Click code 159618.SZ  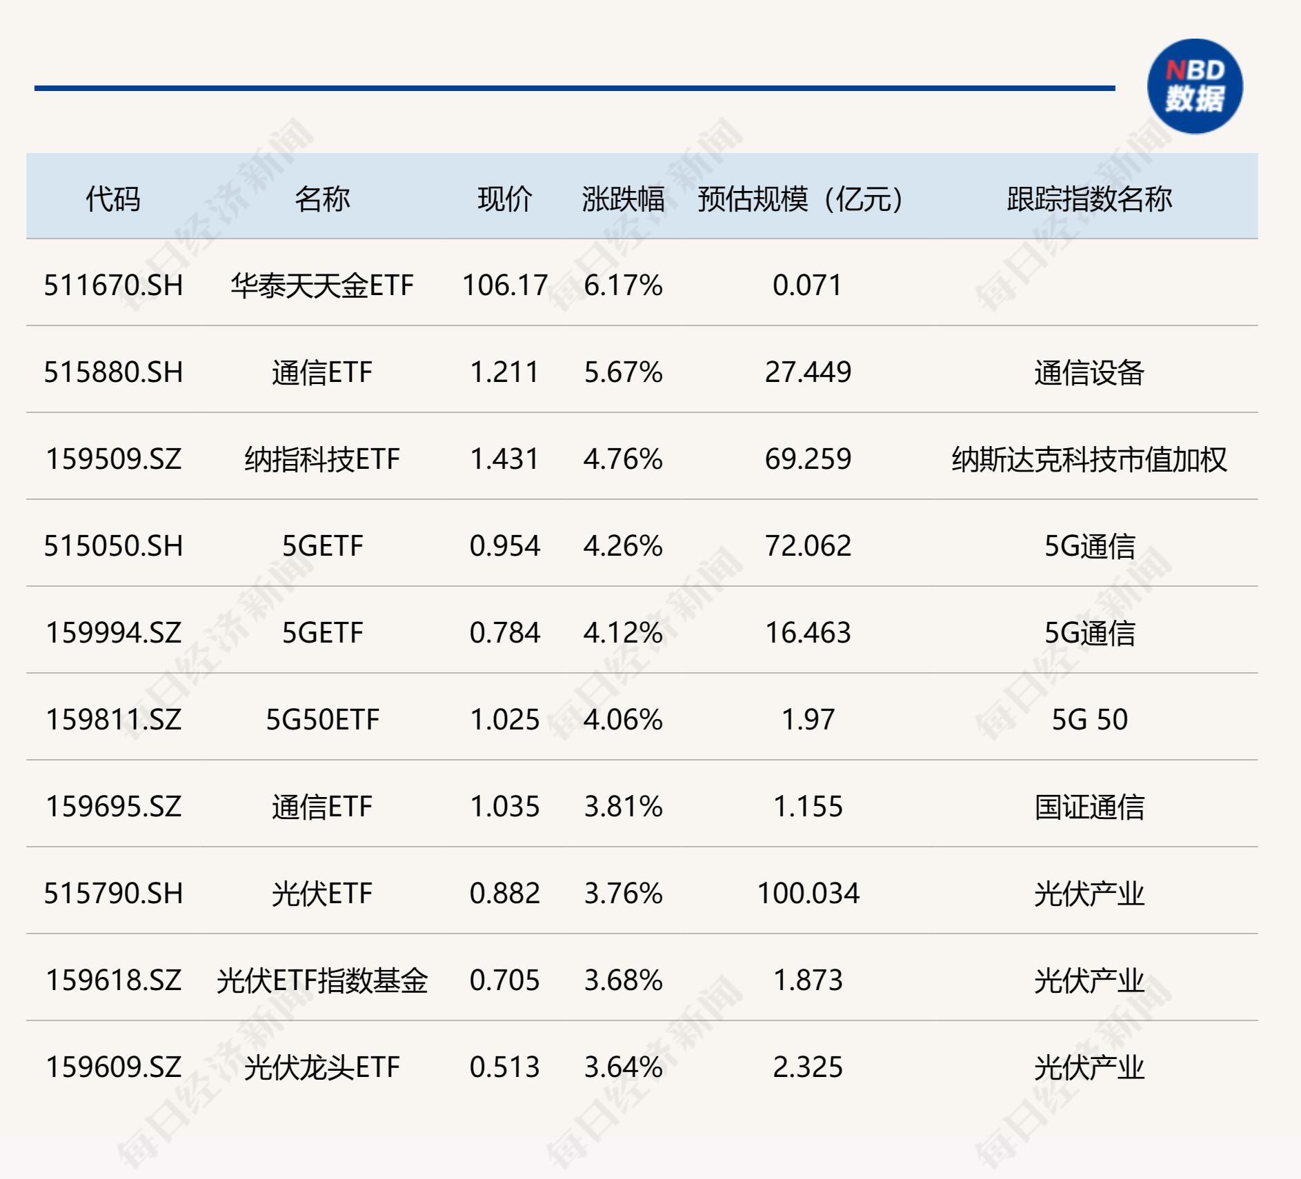[114, 980]
